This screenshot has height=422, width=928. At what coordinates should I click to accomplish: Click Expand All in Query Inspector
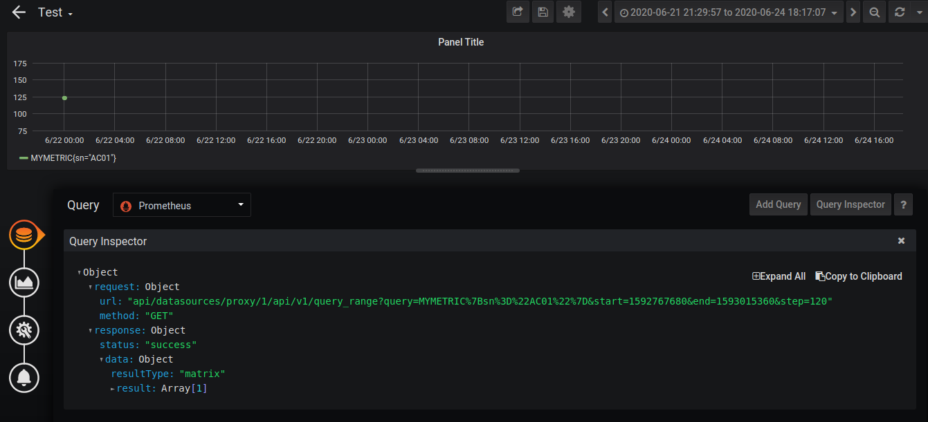pyautogui.click(x=779, y=276)
